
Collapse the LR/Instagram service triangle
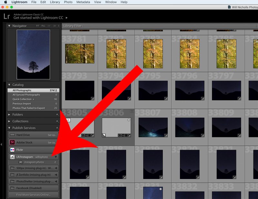coord(56,157)
